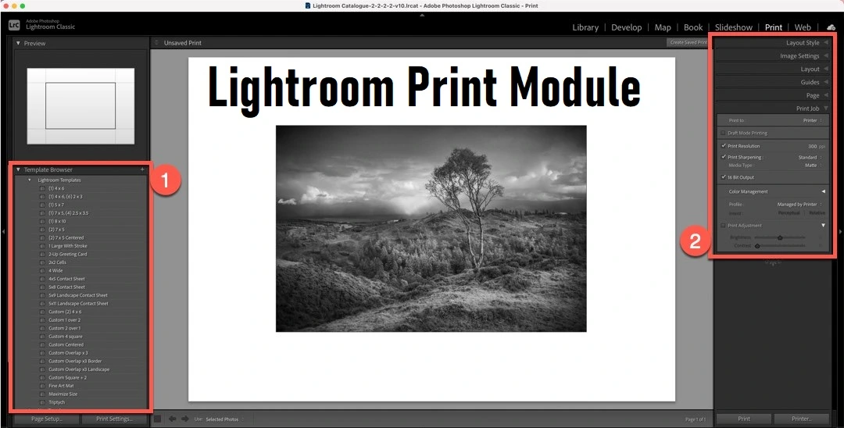
Task: Switch to the Map module
Action: click(x=663, y=27)
